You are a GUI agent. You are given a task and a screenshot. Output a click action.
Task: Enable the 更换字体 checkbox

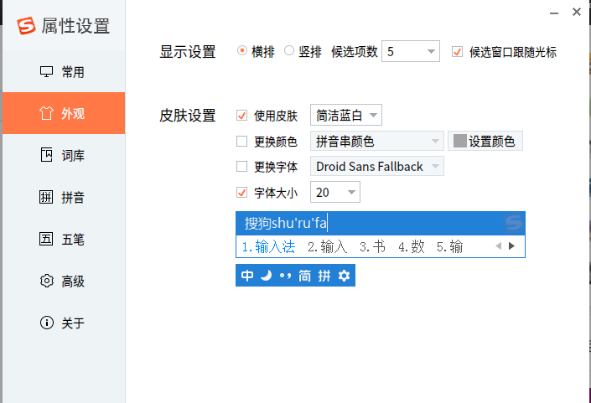pos(241,166)
